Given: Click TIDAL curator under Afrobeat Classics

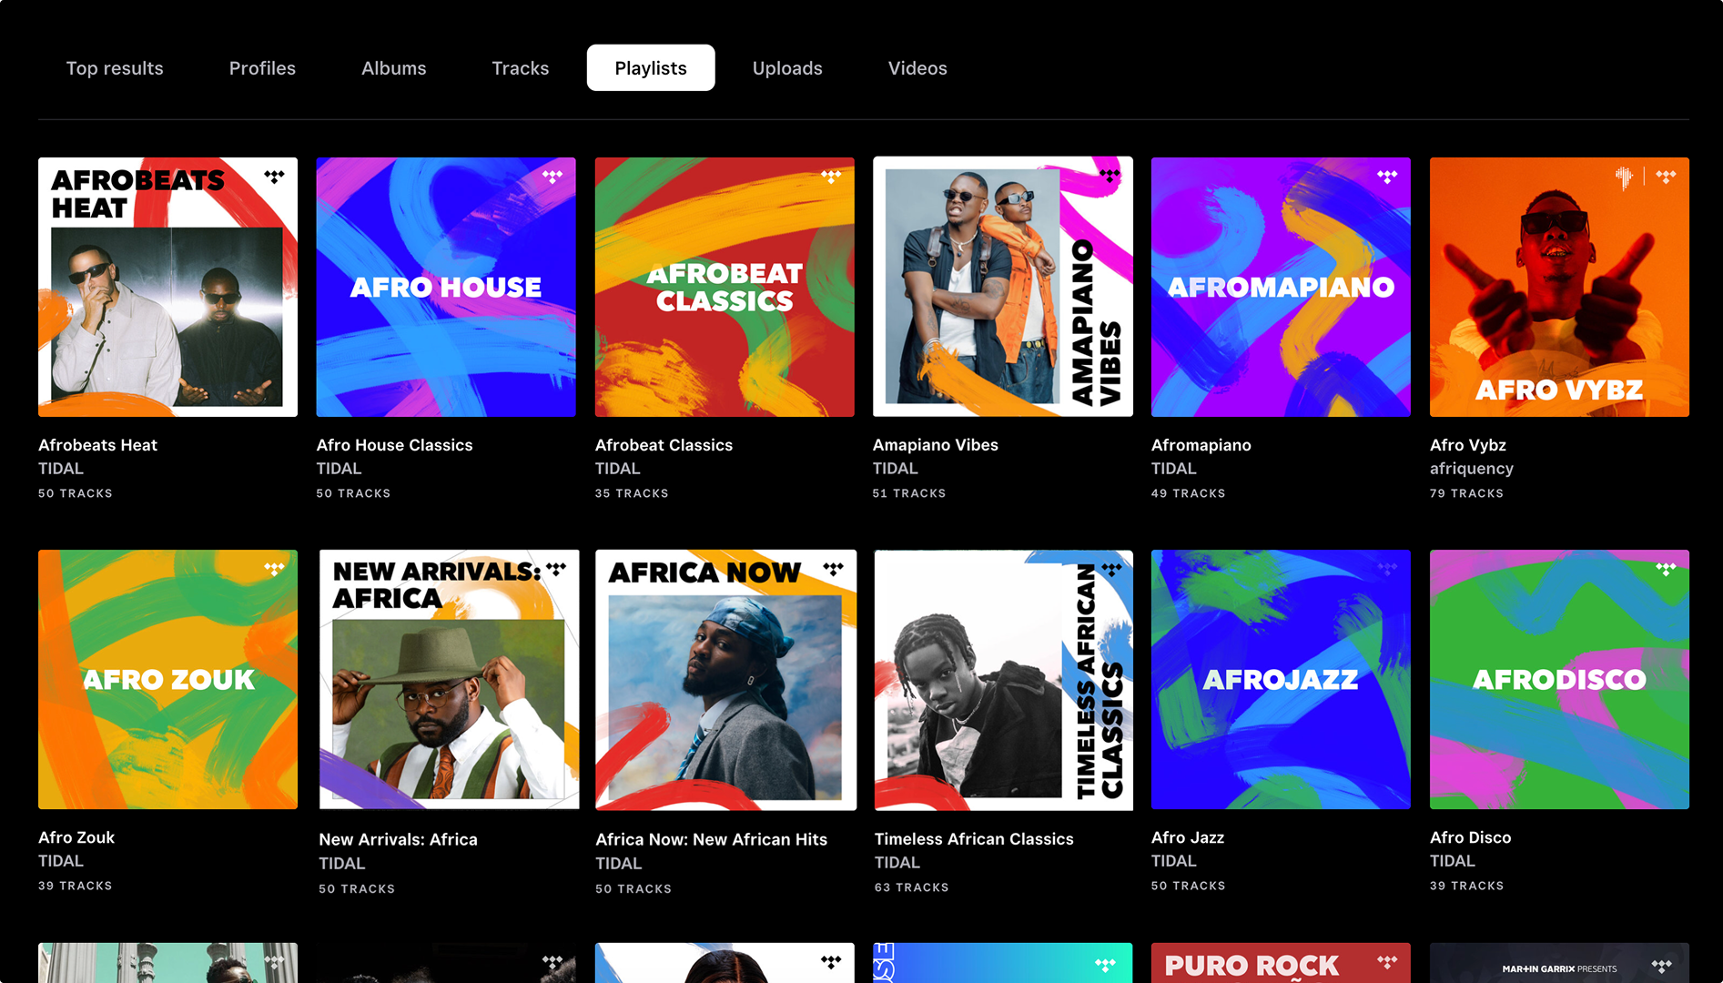Looking at the screenshot, I should click(x=617, y=469).
